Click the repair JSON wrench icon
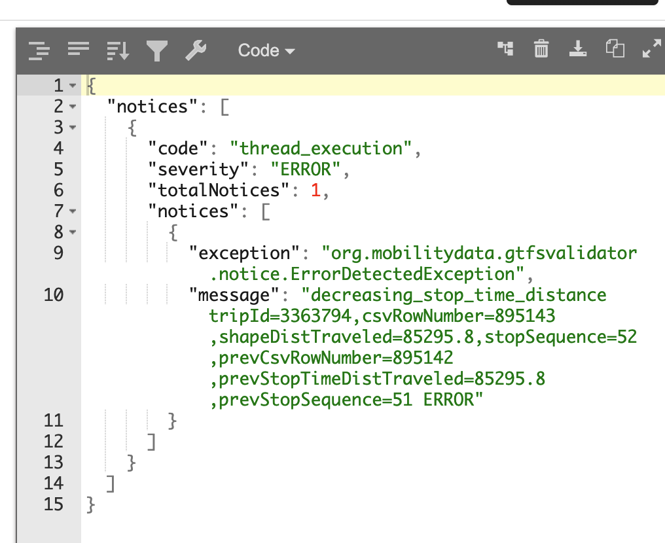This screenshot has width=665, height=543. pos(196,50)
